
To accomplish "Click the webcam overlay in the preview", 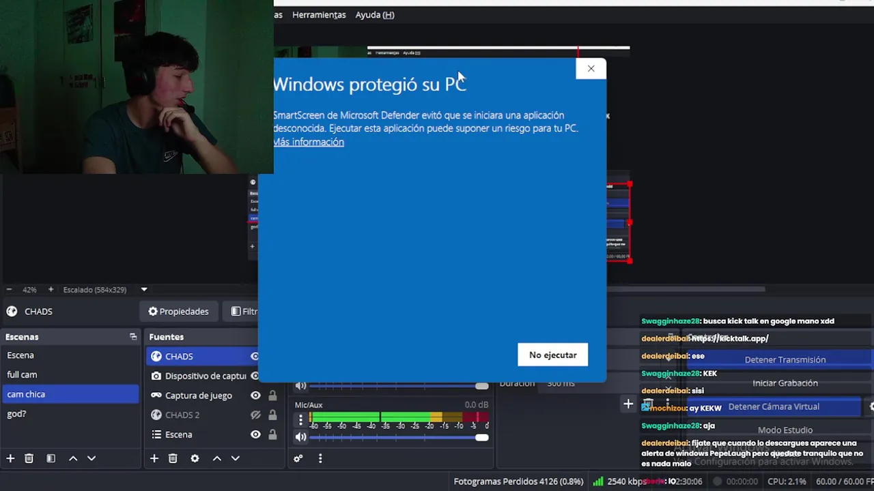I will click(137, 87).
